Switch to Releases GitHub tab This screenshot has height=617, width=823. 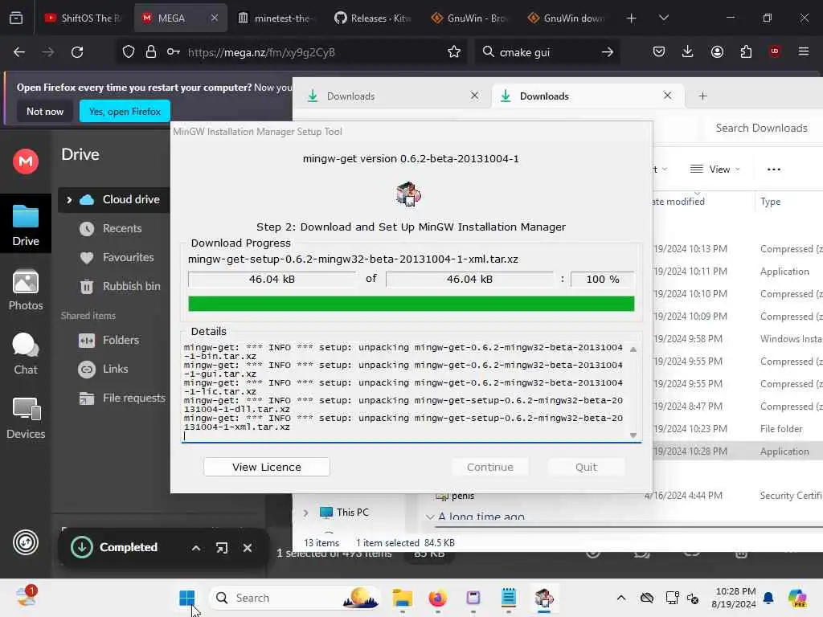point(372,18)
